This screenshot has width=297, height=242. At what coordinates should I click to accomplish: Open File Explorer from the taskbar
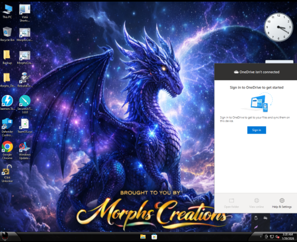tap(143, 237)
